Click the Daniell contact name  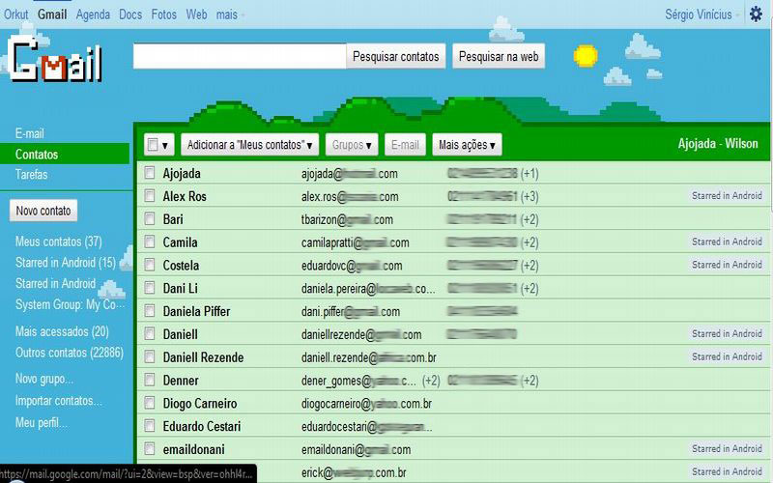[180, 334]
